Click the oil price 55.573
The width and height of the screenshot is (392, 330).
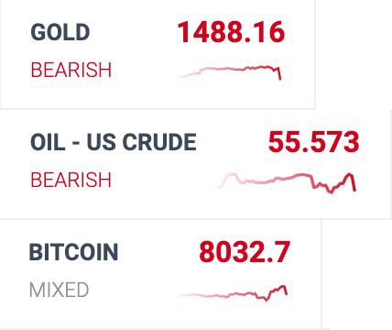[313, 142]
